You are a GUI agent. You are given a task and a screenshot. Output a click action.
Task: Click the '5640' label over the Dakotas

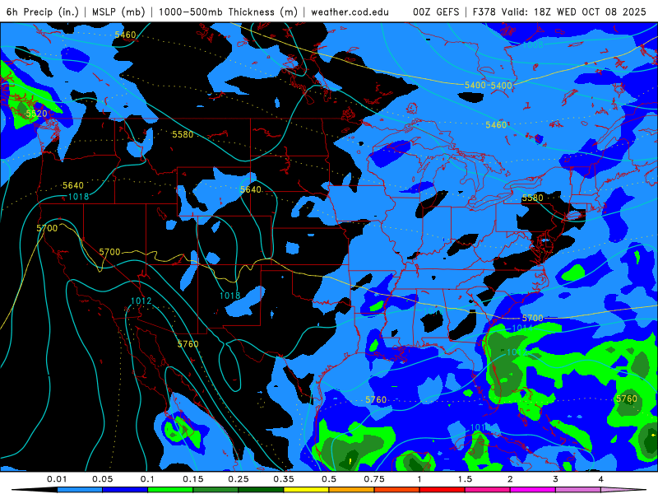click(x=251, y=189)
